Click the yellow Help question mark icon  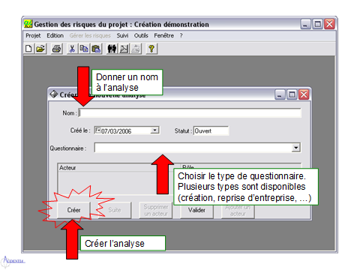(x=151, y=49)
